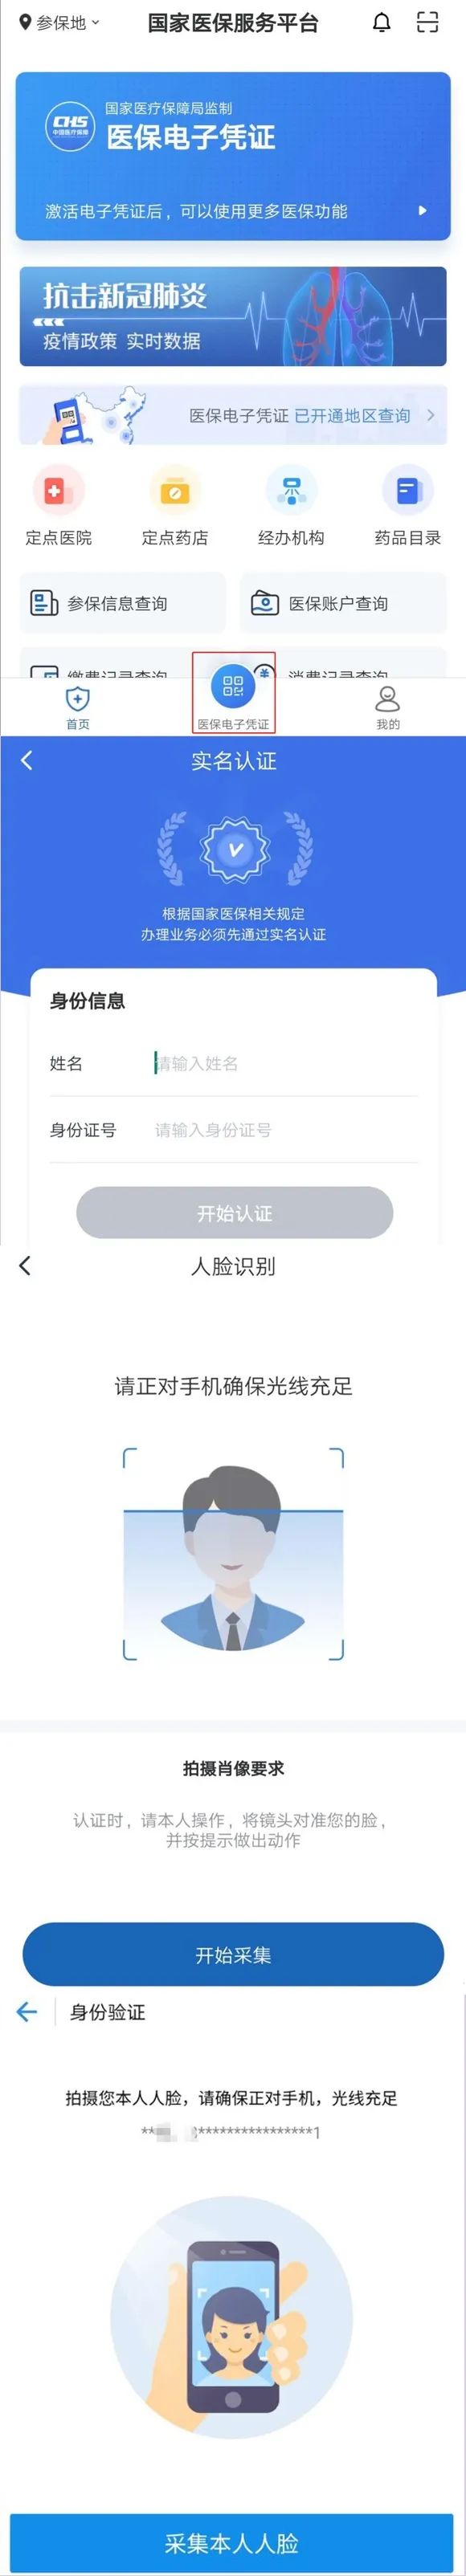Image resolution: width=466 pixels, height=2576 pixels.
Task: Go back from 实名认证 page
Action: click(x=27, y=761)
